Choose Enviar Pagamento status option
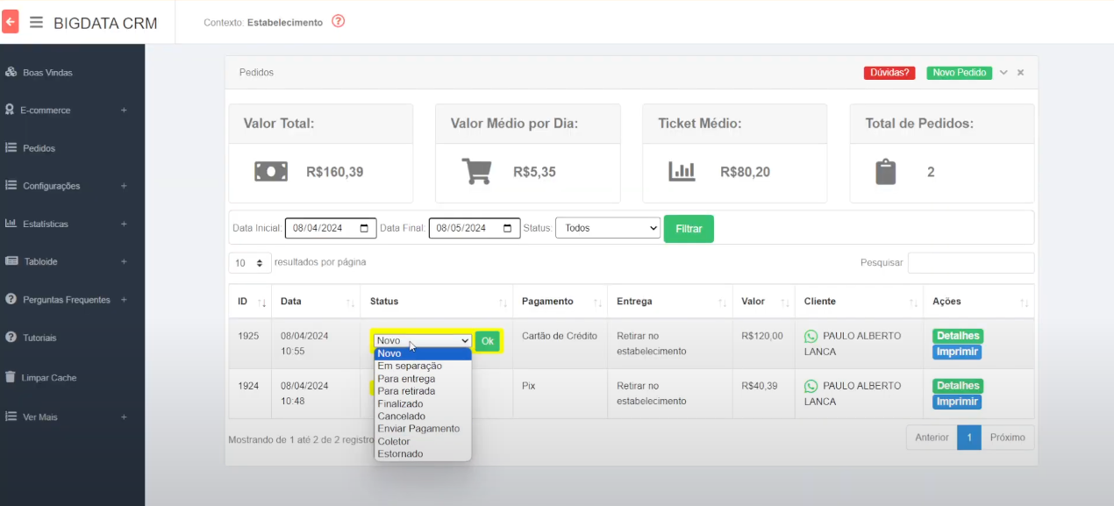This screenshot has height=506, width=1114. pyautogui.click(x=423, y=429)
